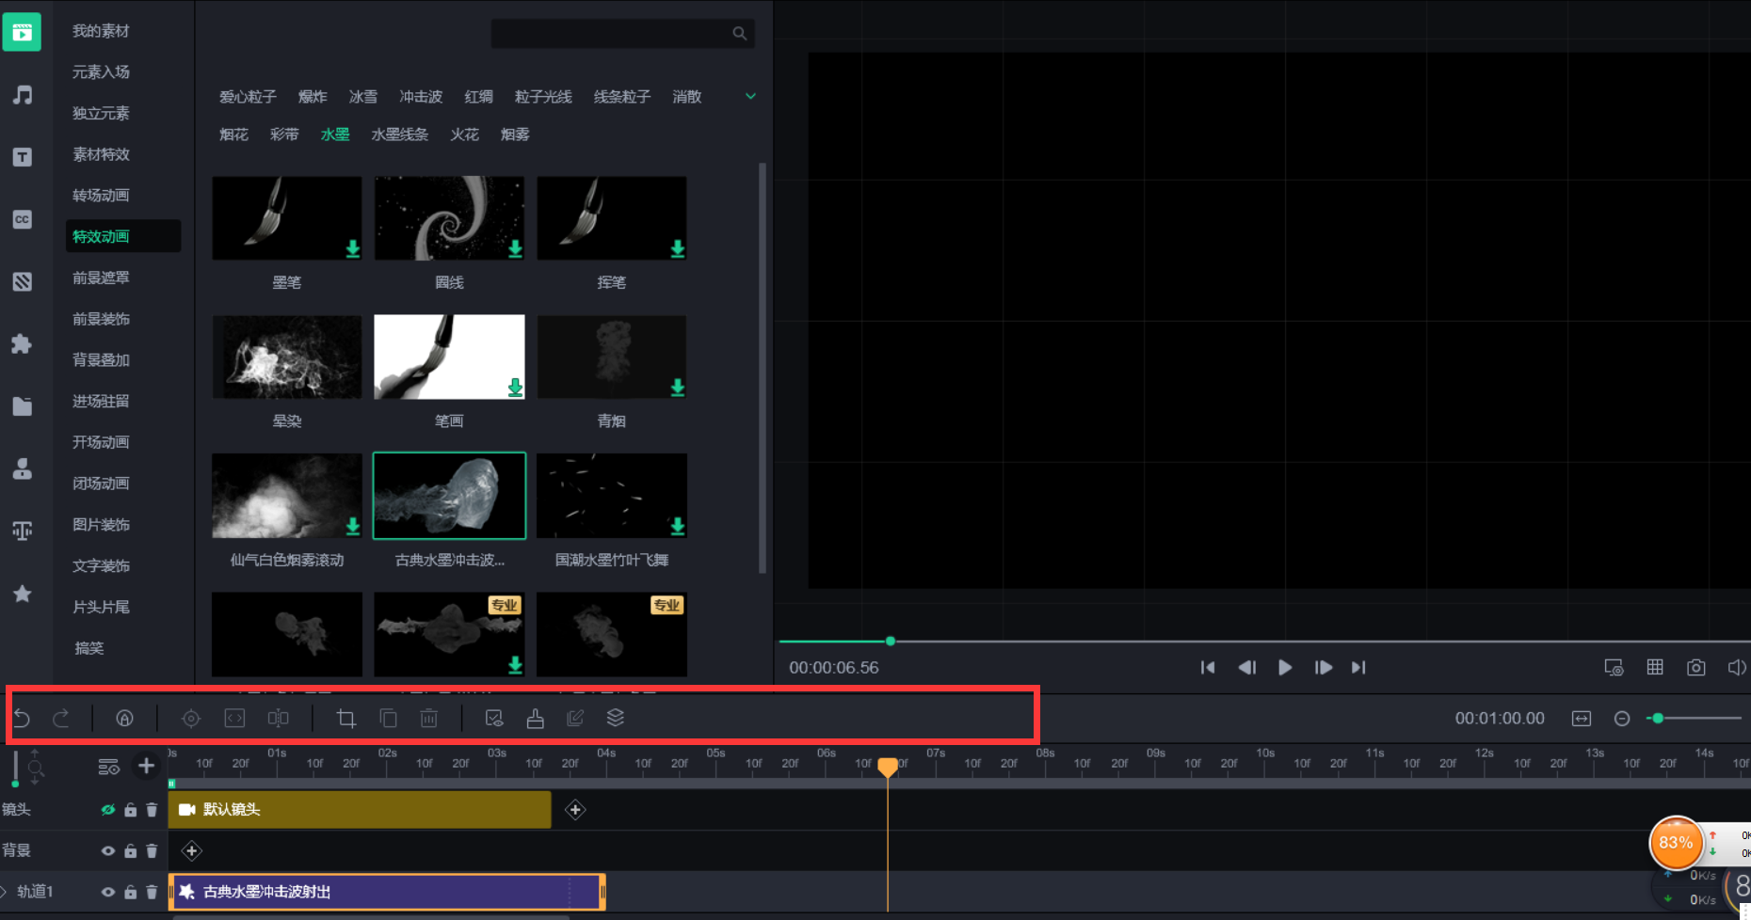1751x920 pixels.
Task: Click the target locate icon in toolbar
Action: click(191, 719)
